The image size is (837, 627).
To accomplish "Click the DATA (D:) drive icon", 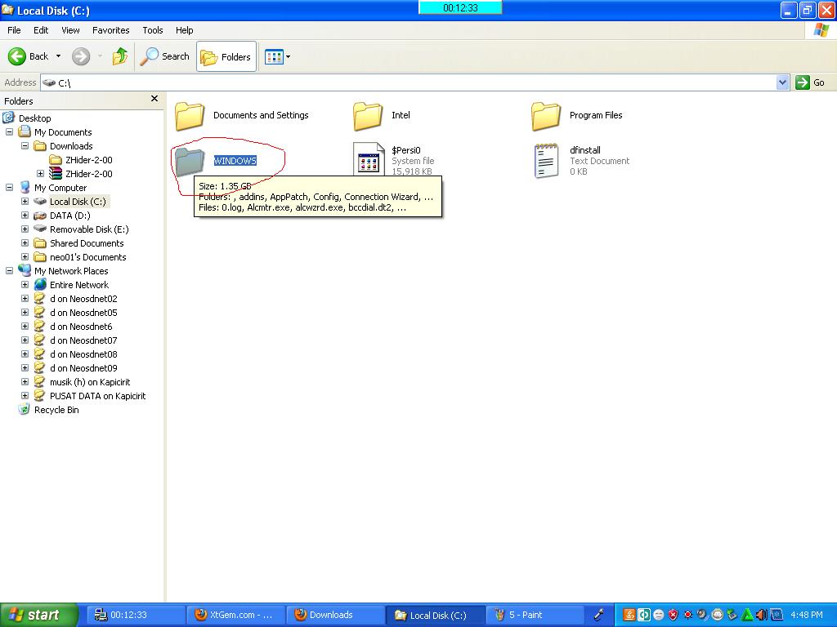I will pyautogui.click(x=40, y=216).
